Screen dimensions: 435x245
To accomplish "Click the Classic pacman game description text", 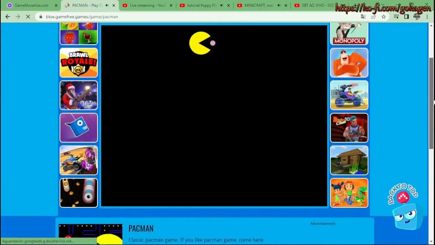I will [196, 240].
